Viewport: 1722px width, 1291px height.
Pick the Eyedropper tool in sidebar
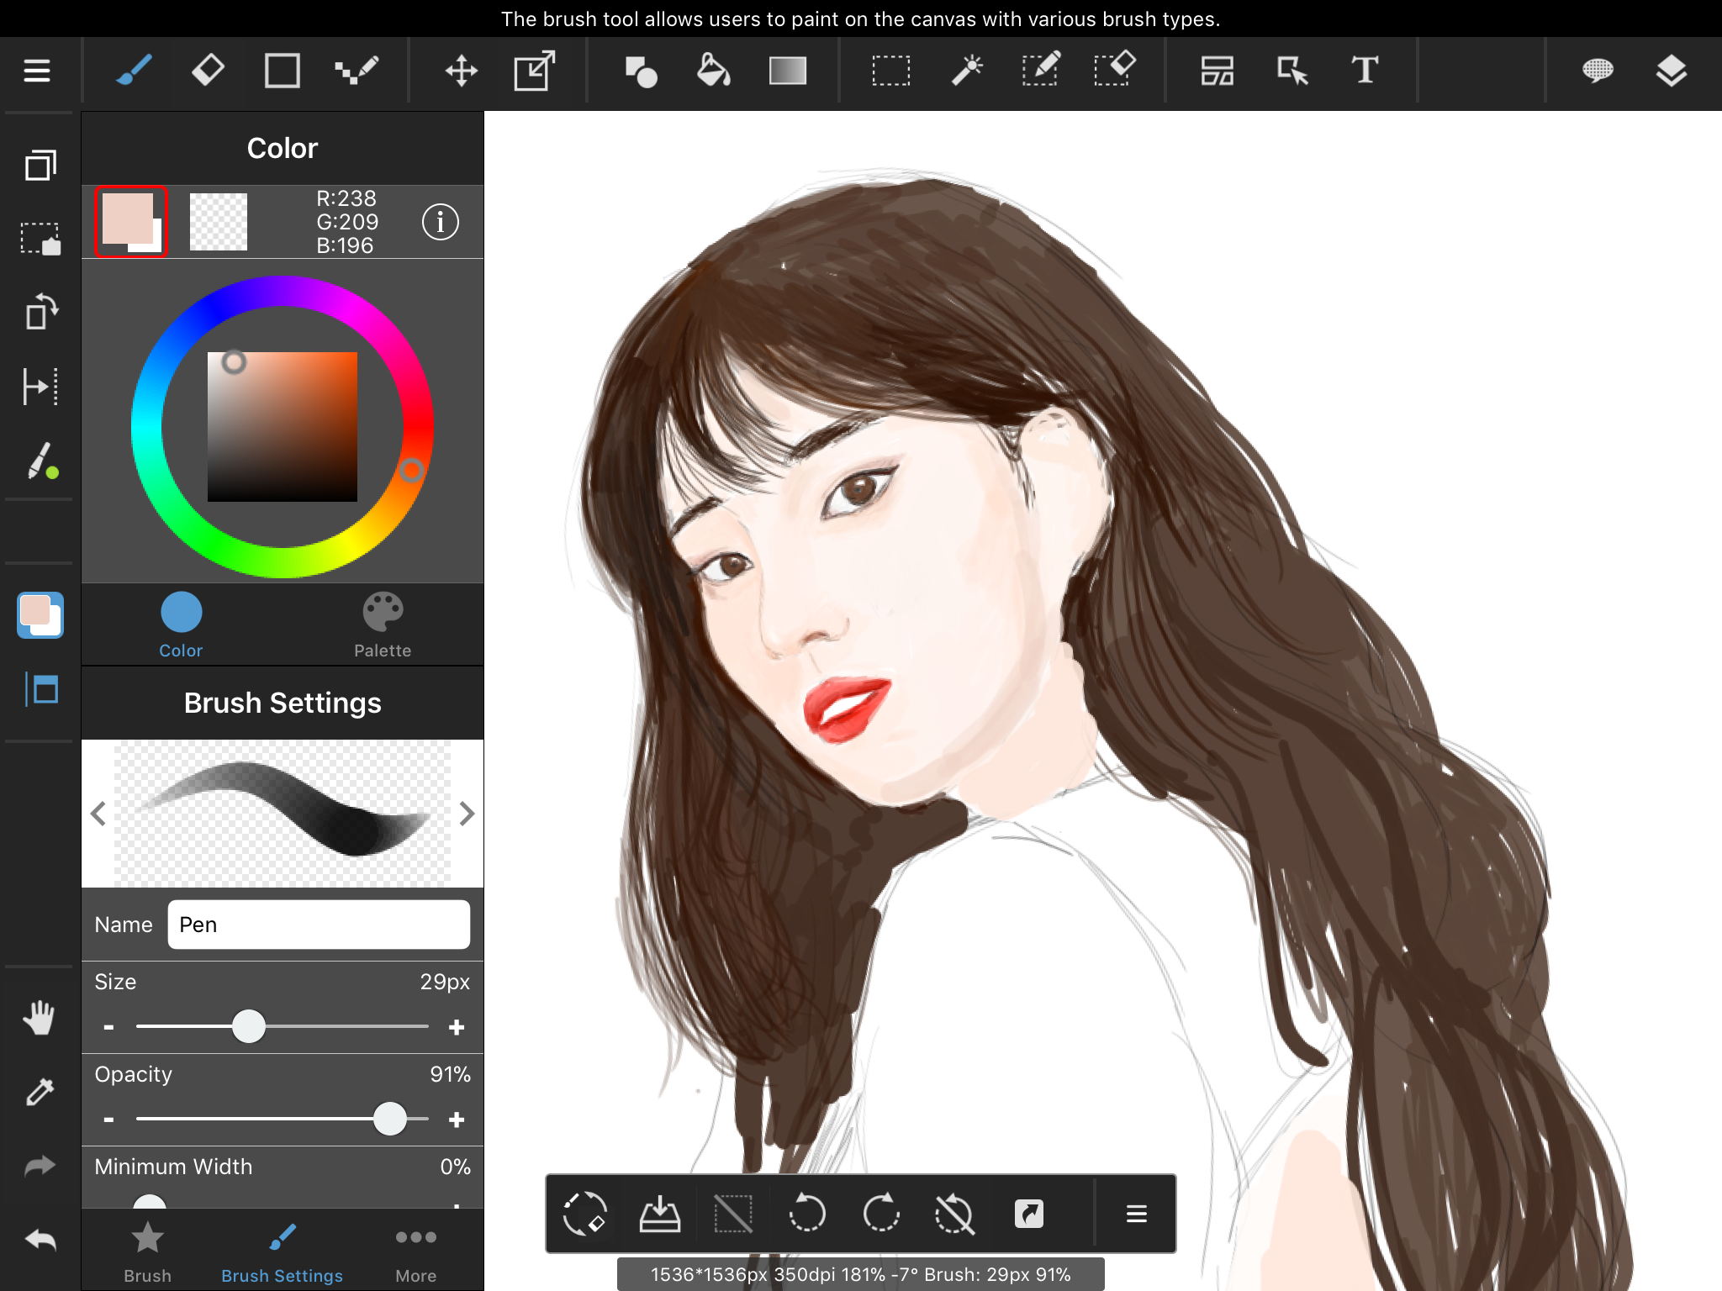pyautogui.click(x=40, y=1092)
